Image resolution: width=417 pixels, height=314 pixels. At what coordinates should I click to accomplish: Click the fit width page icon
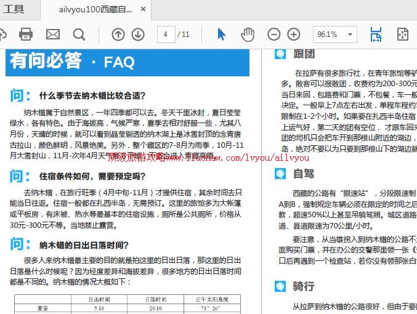(x=376, y=34)
